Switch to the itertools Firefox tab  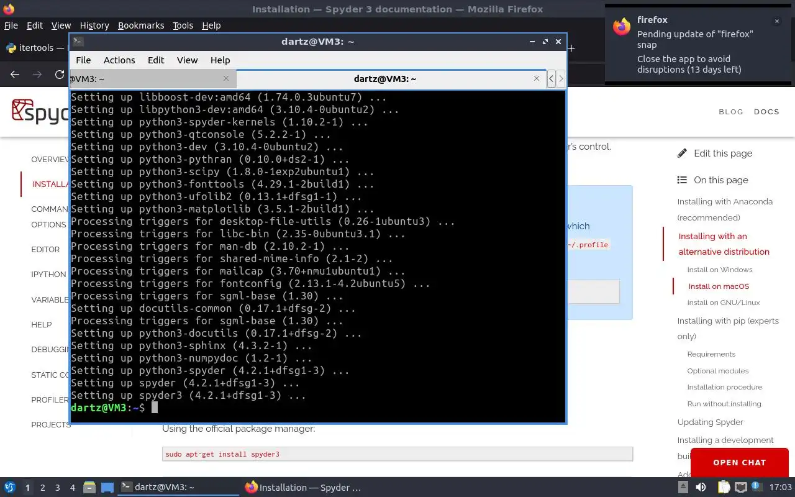point(36,48)
